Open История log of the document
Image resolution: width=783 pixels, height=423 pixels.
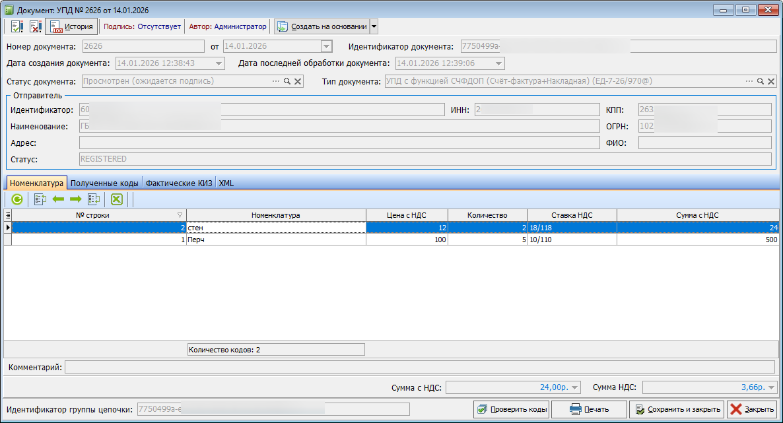click(71, 26)
